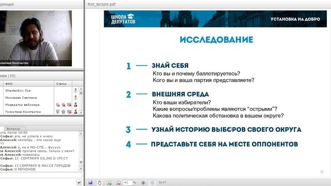Click chat scroll-down arrow
The width and height of the screenshot is (331, 186).
[x=81, y=169]
